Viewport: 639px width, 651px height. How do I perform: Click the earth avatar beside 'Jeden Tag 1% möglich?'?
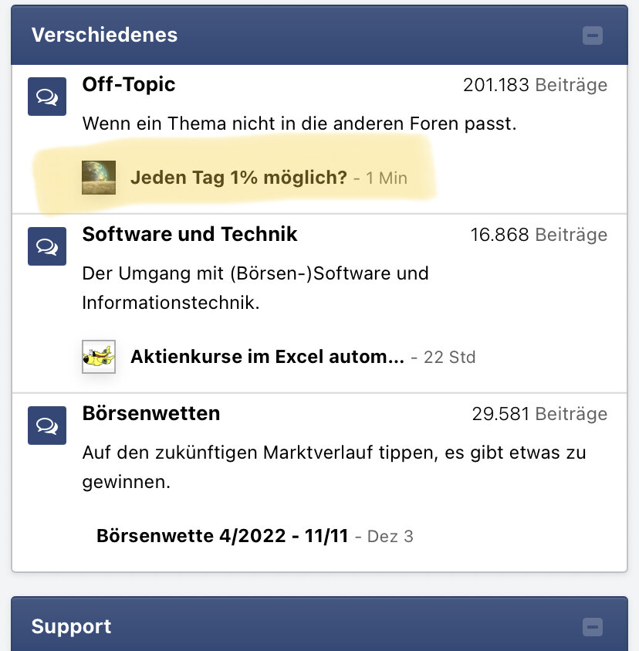pos(99,178)
